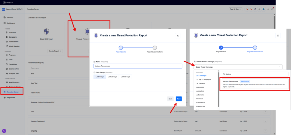Open Vulnerabilities from the sidebar icon
Image resolution: width=291 pixels, height=135 pixels.
(x=7, y=42)
